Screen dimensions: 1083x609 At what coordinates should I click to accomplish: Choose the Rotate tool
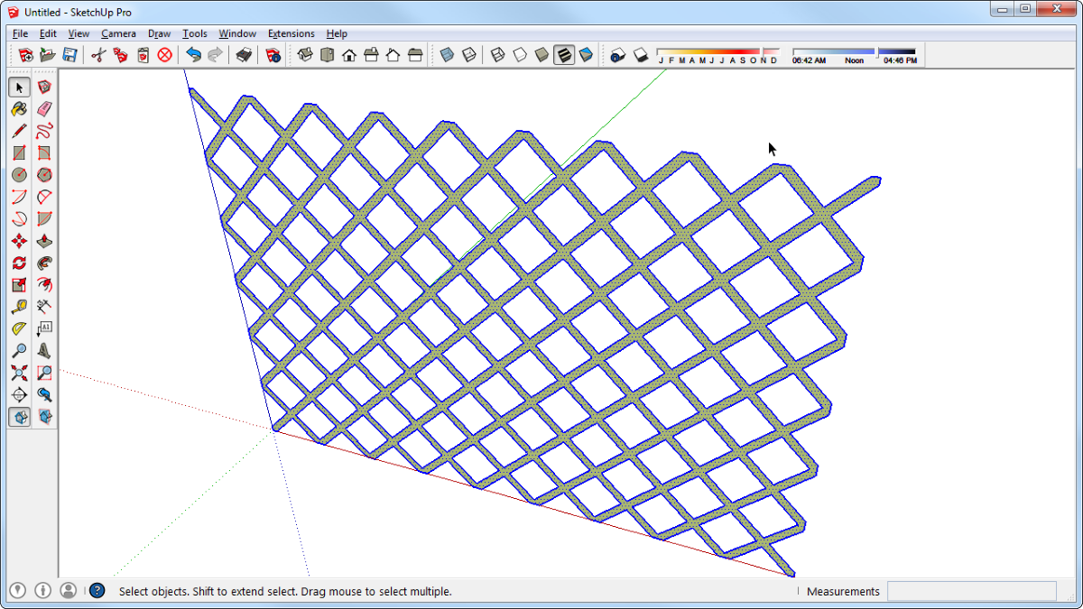click(19, 263)
